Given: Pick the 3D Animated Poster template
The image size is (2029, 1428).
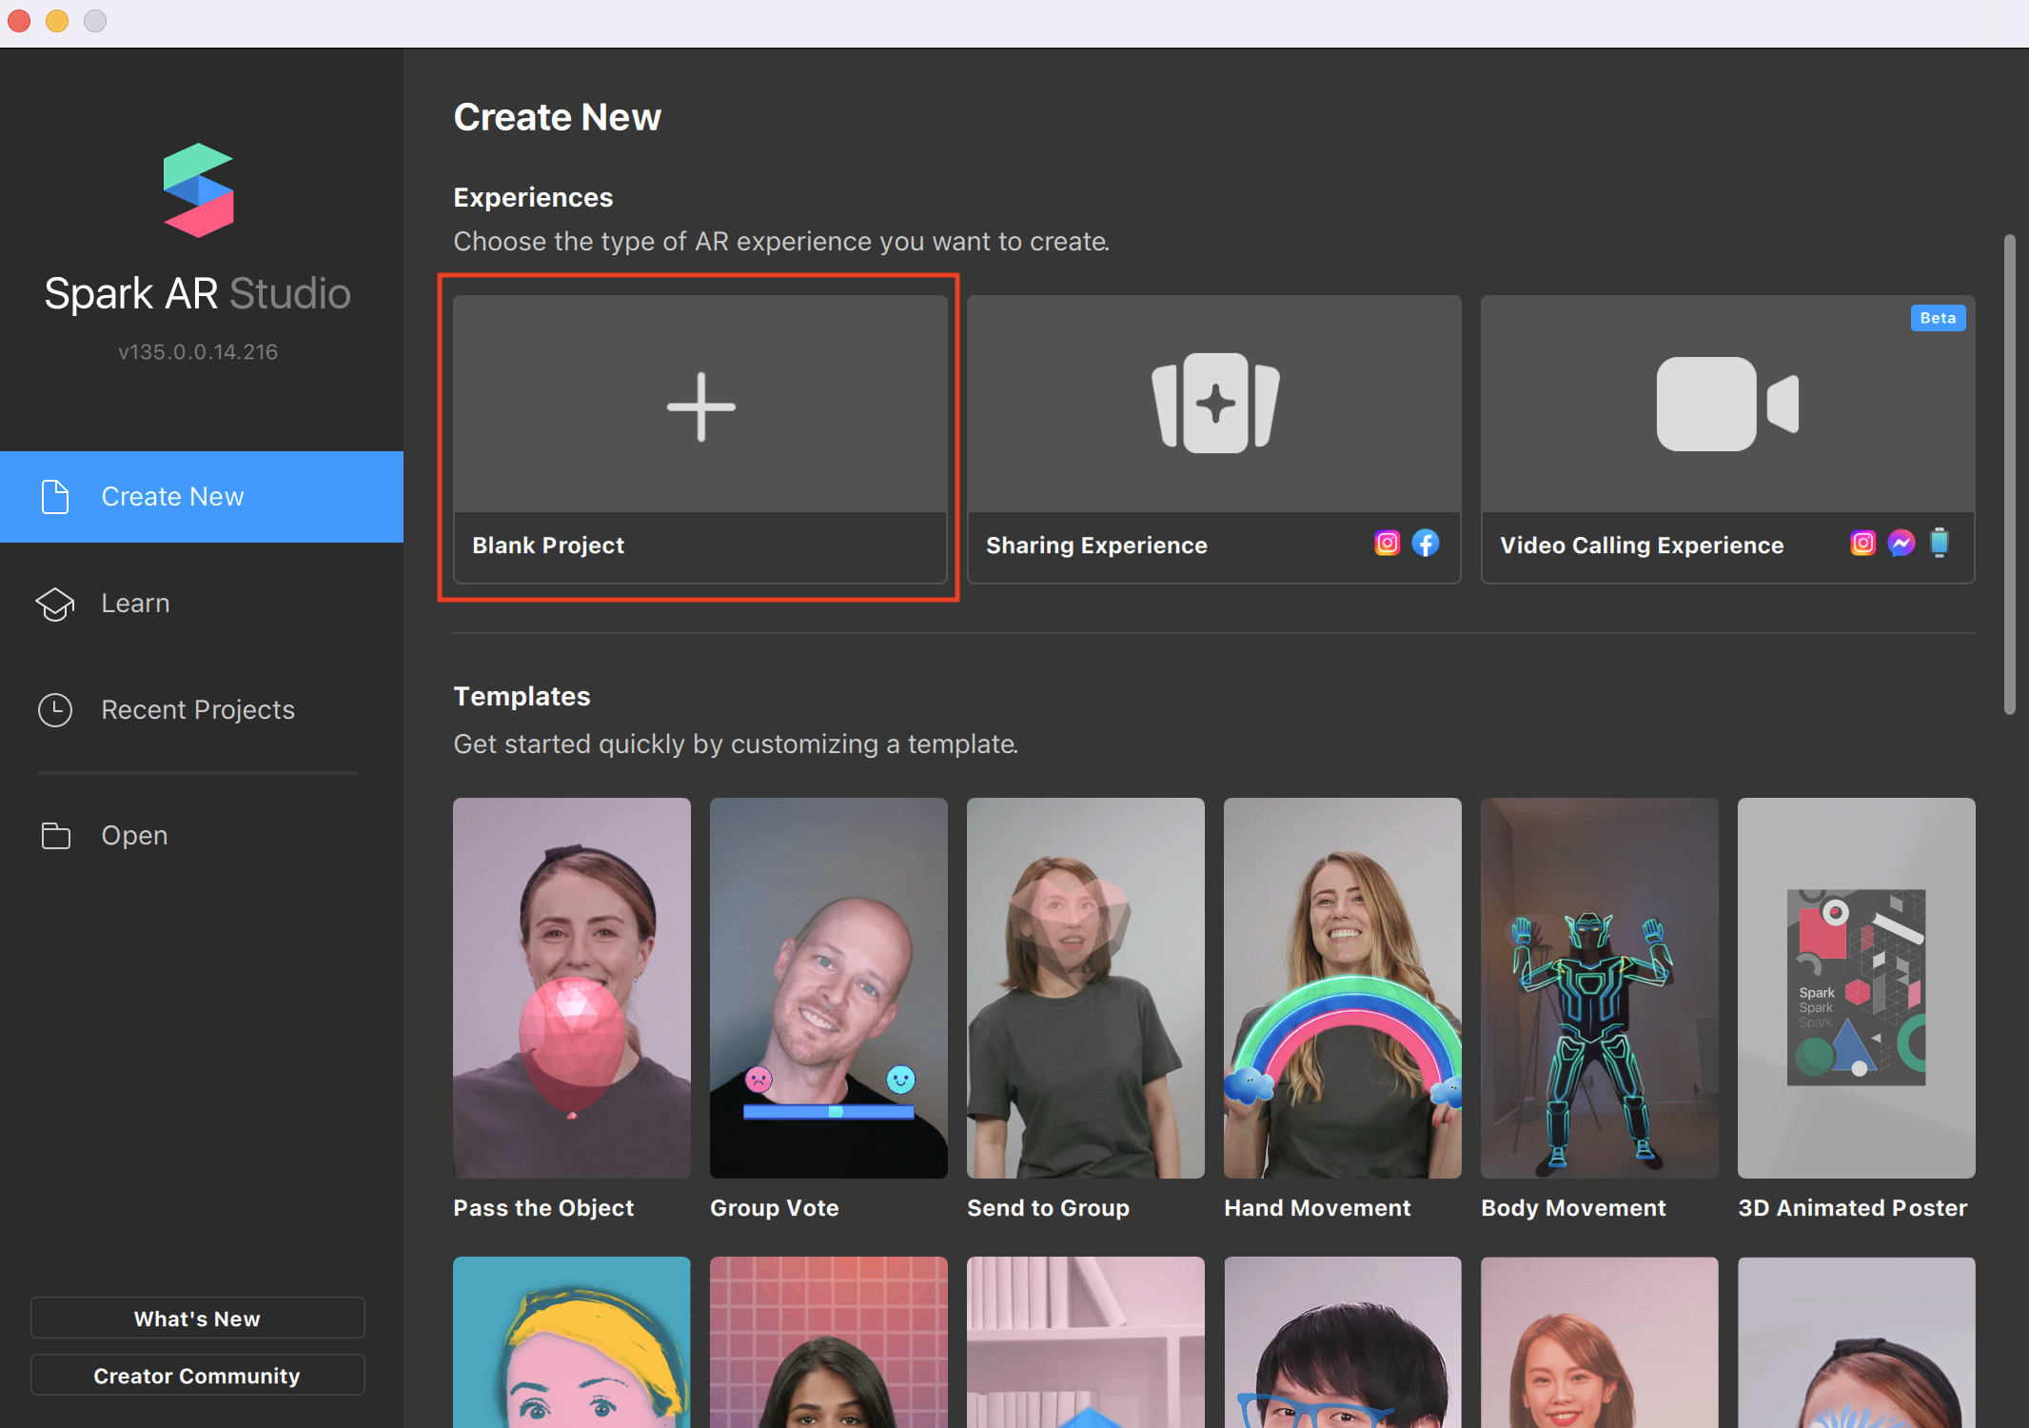Looking at the screenshot, I should click(1856, 988).
